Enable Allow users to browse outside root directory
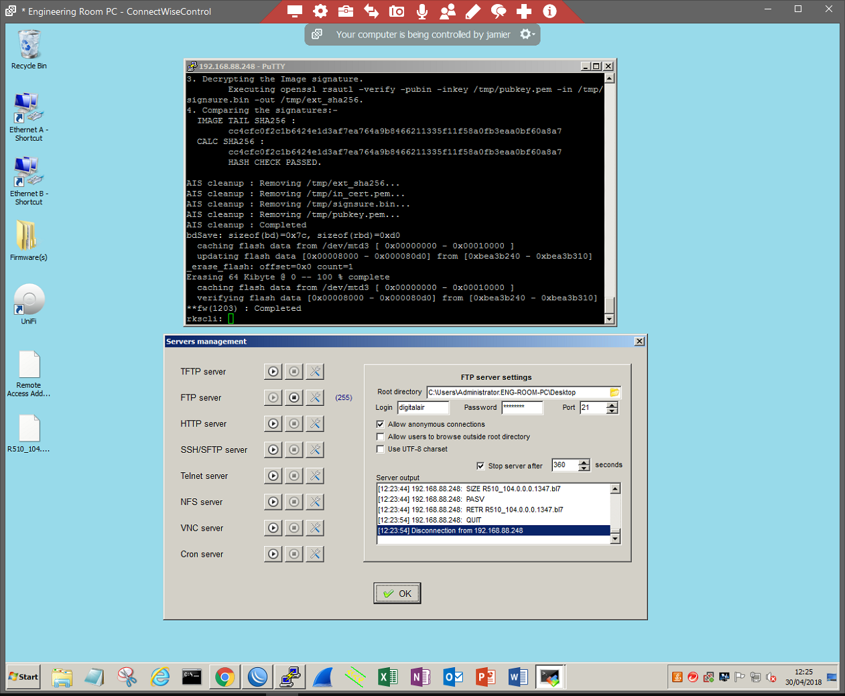Viewport: 845px width, 696px height. (381, 437)
